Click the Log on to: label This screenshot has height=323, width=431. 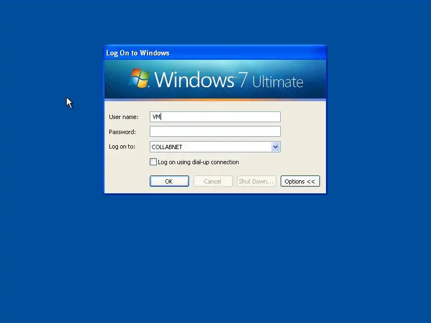tap(122, 146)
